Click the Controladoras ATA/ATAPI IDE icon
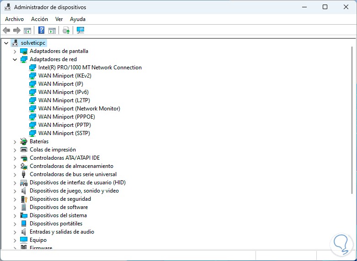The height and width of the screenshot is (261, 357). [24, 158]
